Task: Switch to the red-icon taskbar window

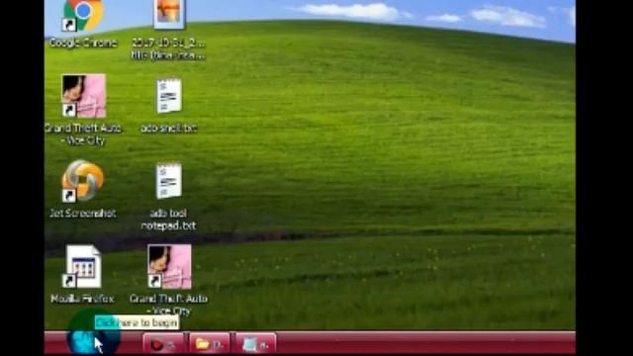Action: pos(162,344)
